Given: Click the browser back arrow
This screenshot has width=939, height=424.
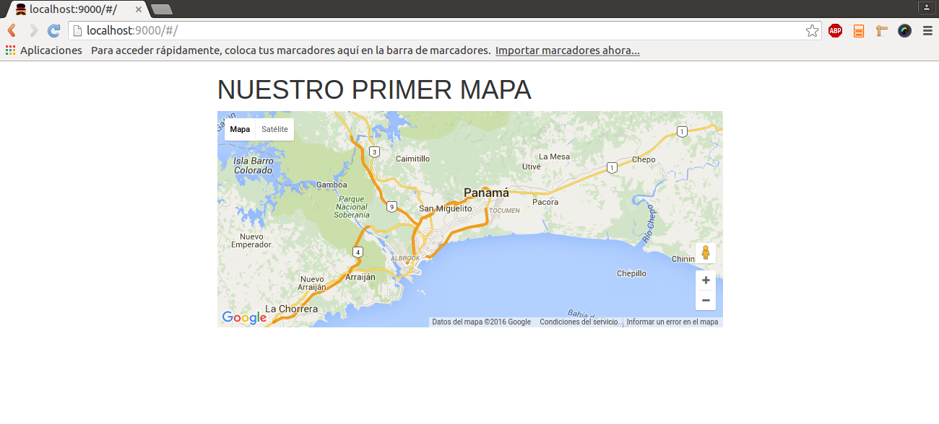Looking at the screenshot, I should (12, 30).
